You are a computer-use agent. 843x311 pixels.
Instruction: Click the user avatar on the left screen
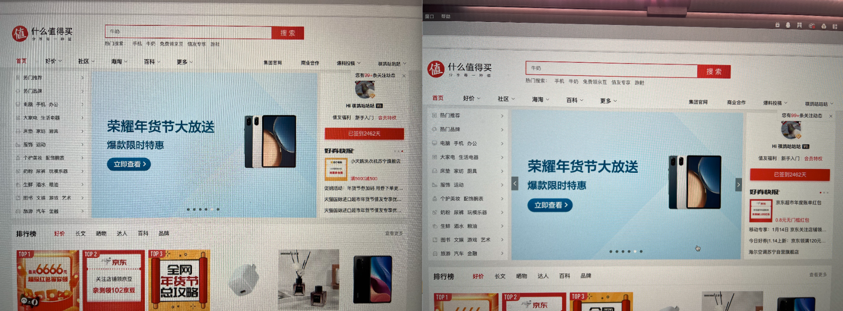[364, 90]
